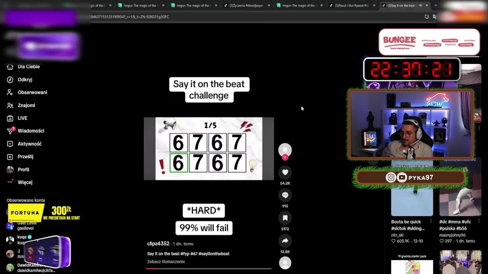Image resolution: width=488 pixels, height=274 pixels.
Task: Close the Say it on the beat tab
Action: (x=427, y=5)
